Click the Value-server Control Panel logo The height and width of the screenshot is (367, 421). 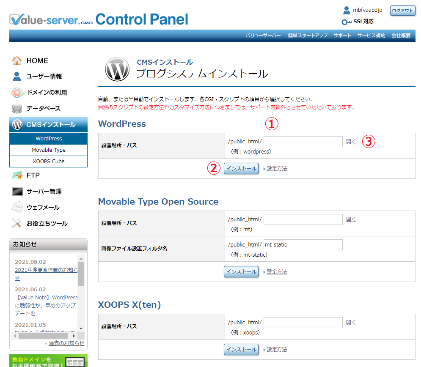tap(99, 19)
